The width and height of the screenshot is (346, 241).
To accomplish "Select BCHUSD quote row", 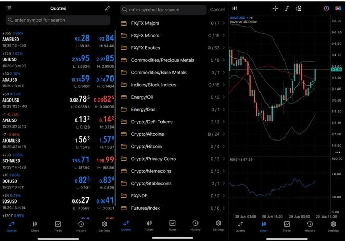I will [58, 161].
